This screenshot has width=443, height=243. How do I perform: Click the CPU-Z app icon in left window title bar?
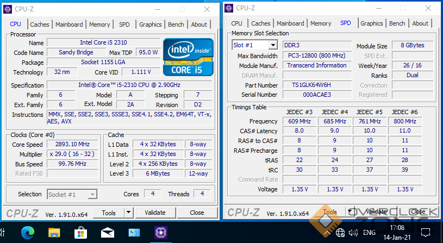[x=8, y=9]
